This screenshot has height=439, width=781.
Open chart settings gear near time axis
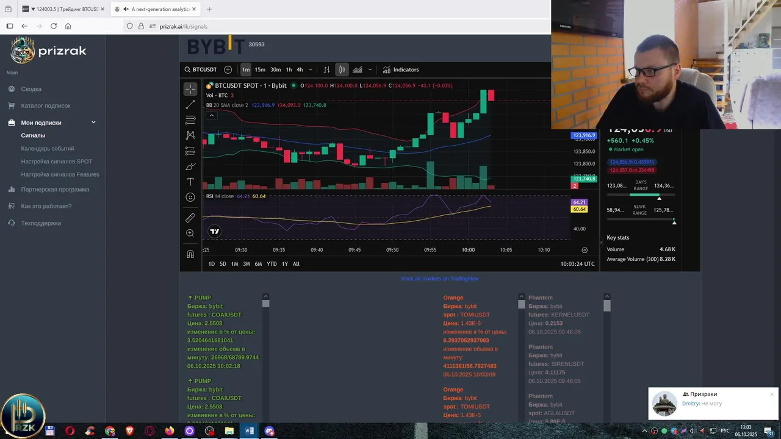click(585, 250)
